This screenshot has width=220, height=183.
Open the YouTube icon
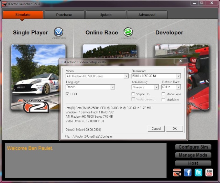[x=209, y=172]
